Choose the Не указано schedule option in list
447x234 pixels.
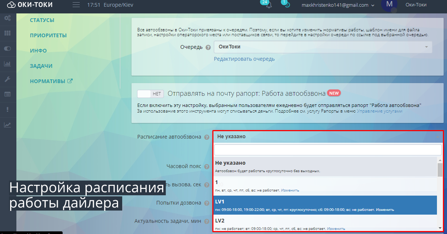tap(325, 166)
